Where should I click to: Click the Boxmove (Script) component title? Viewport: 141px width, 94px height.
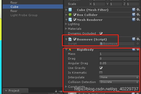(x=92, y=39)
